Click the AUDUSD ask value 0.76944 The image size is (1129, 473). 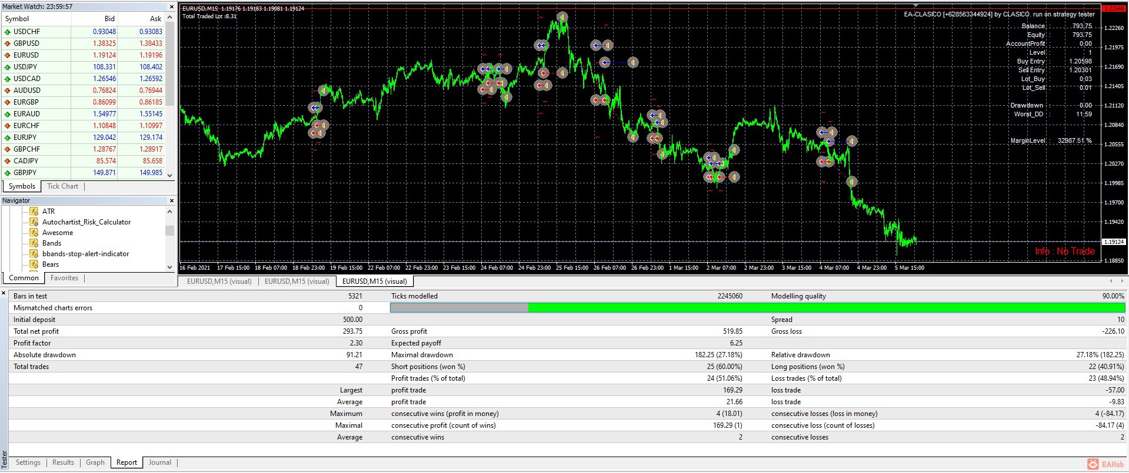151,90
